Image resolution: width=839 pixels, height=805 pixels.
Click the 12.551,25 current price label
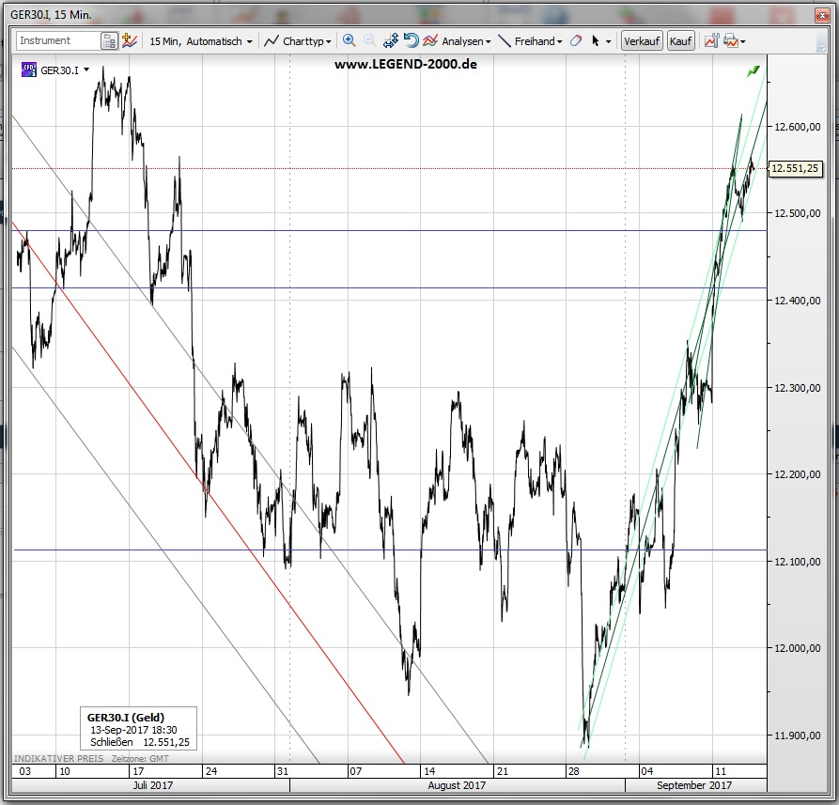795,169
